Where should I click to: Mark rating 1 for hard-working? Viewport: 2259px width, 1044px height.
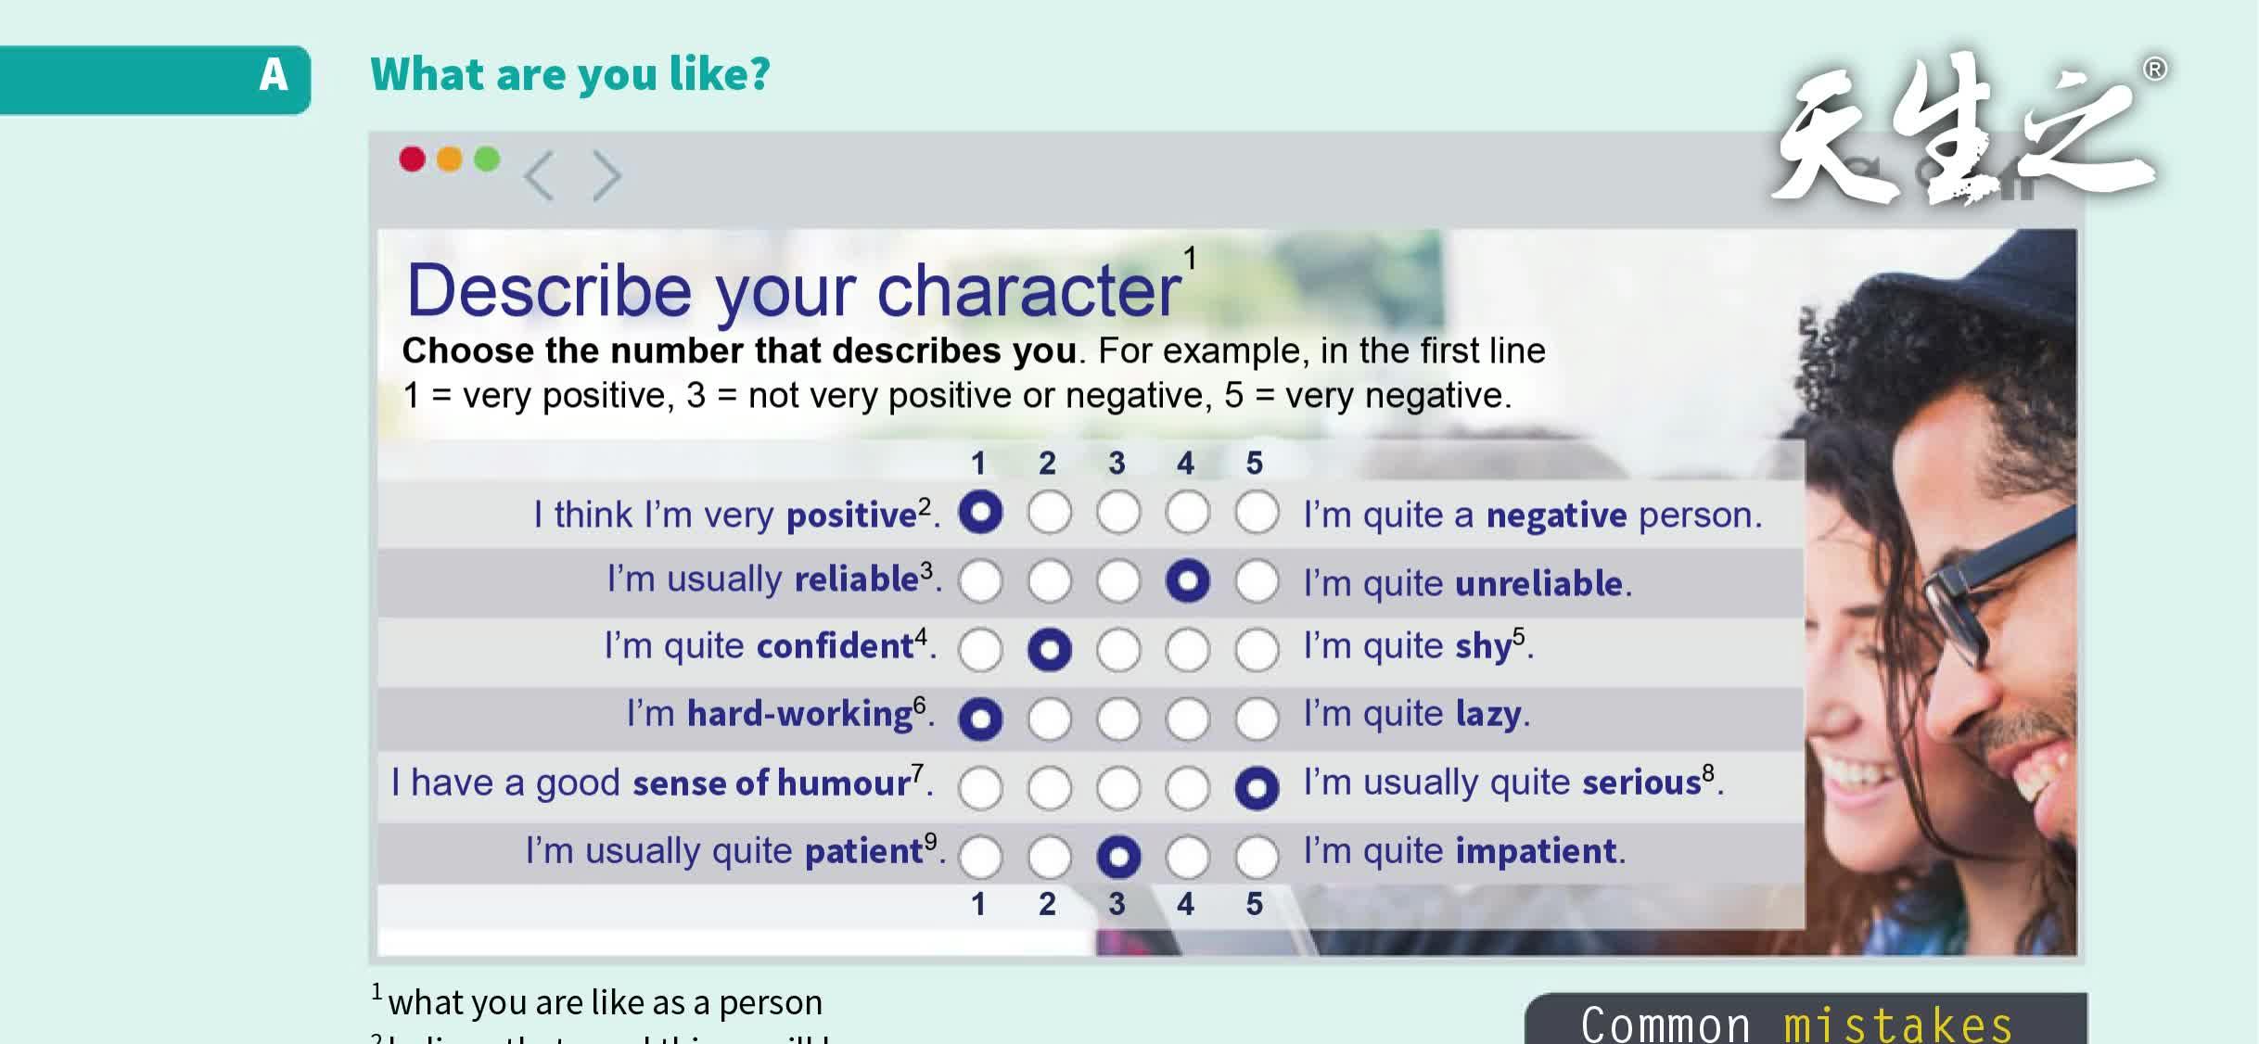(x=980, y=718)
